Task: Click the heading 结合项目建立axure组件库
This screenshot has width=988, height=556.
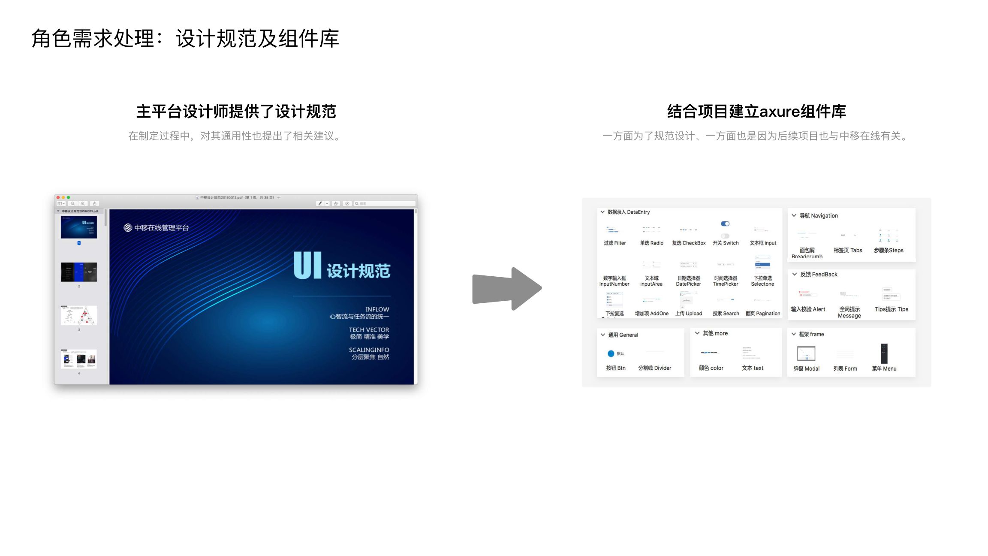Action: click(x=756, y=111)
